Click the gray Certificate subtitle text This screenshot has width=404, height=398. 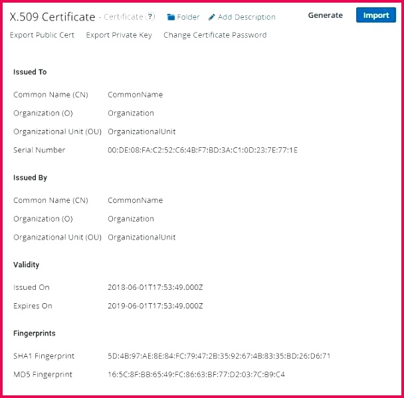click(x=124, y=17)
